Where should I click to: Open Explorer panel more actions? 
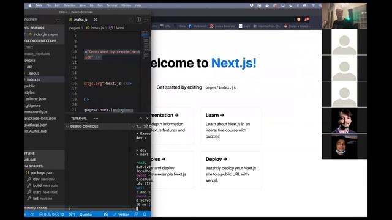click(x=58, y=20)
